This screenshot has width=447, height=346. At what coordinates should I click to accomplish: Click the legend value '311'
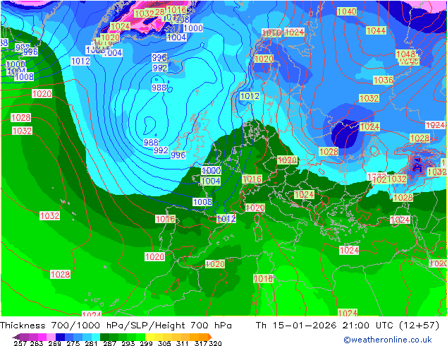pyautogui.click(x=183, y=343)
